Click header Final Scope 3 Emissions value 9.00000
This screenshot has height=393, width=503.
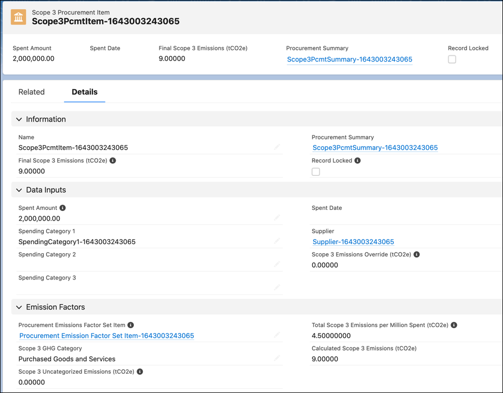(x=172, y=59)
